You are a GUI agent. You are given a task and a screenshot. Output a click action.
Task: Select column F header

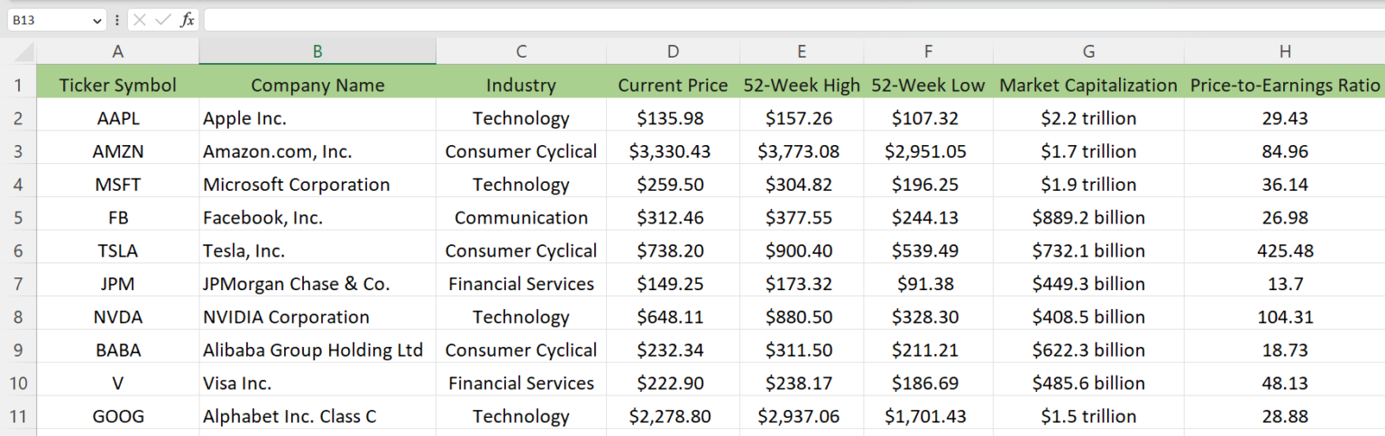tap(929, 51)
